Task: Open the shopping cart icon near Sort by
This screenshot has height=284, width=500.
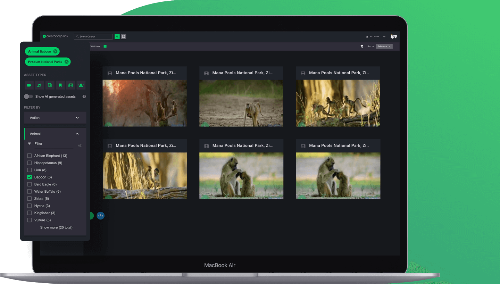Action: pyautogui.click(x=361, y=46)
